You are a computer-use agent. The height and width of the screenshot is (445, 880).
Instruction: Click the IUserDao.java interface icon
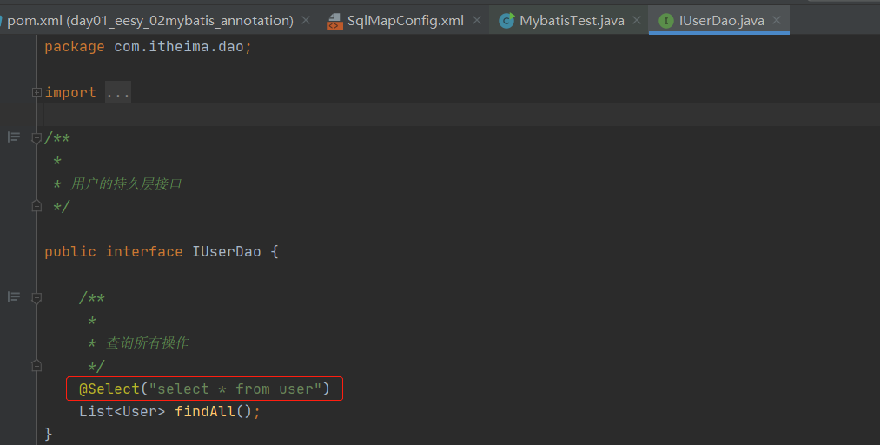point(665,21)
